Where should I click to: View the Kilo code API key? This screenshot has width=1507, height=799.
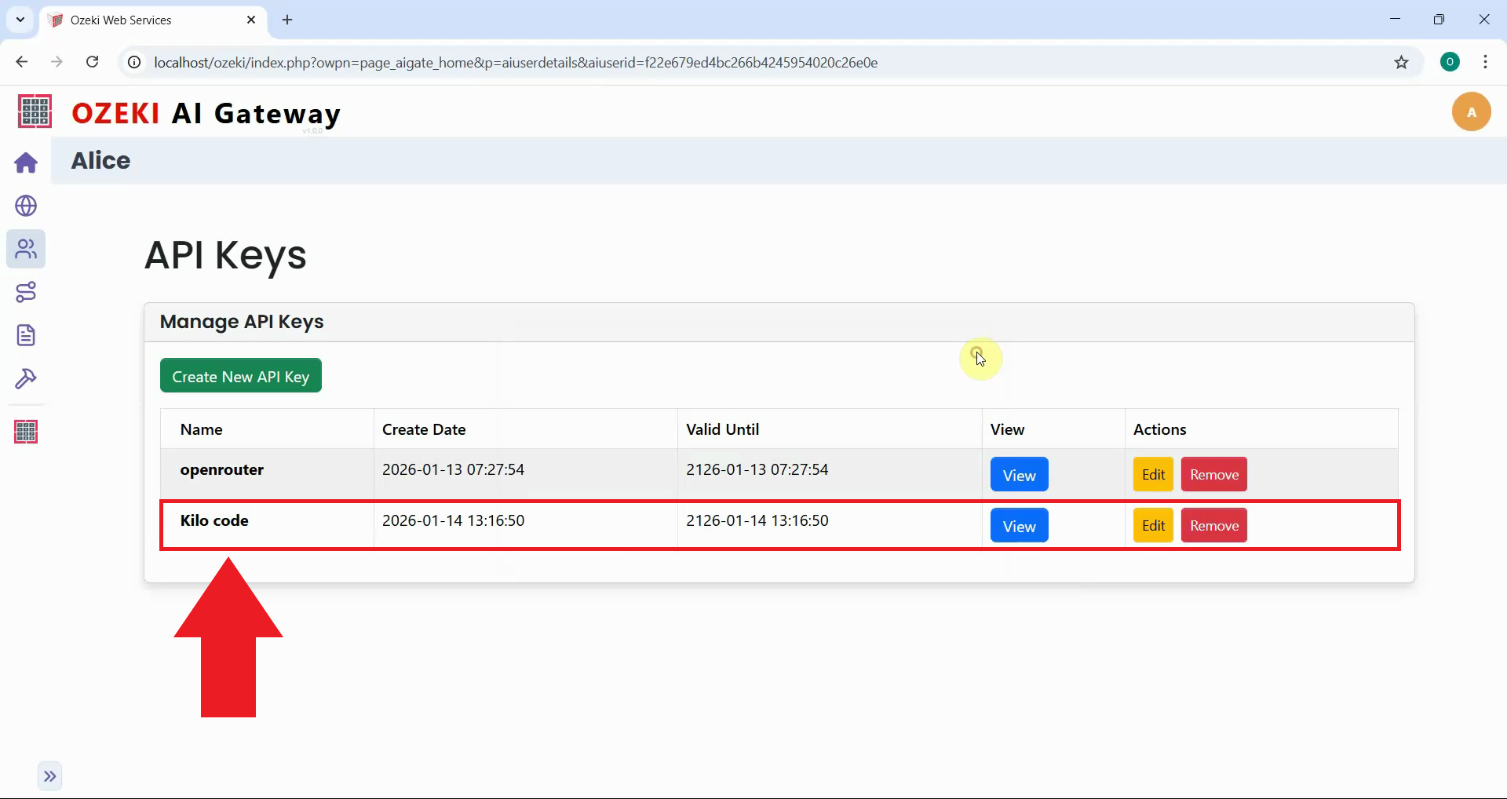[1018, 524]
